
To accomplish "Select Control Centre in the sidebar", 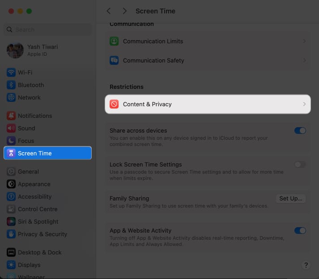I will tap(47, 209).
